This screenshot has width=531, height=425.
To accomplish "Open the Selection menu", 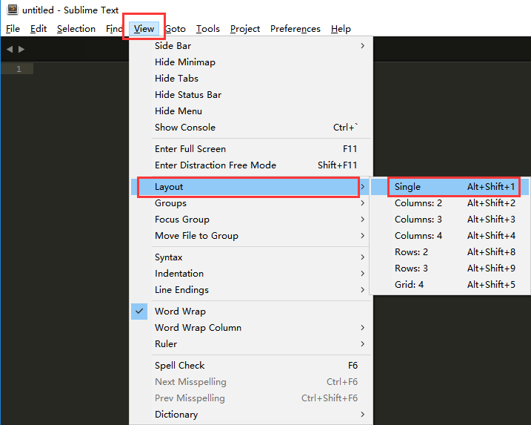I will [x=76, y=29].
